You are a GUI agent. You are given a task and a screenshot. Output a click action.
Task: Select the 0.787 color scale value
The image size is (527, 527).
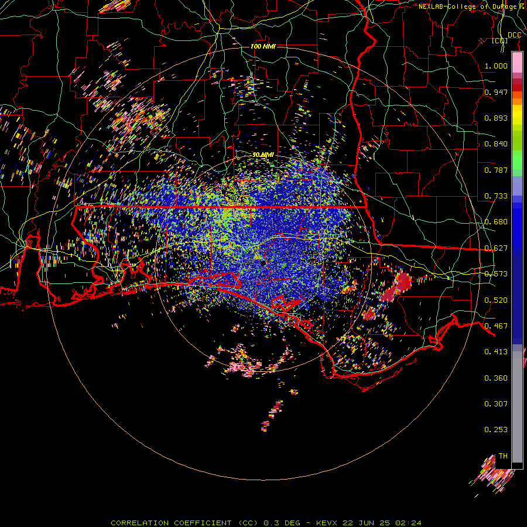(x=496, y=170)
